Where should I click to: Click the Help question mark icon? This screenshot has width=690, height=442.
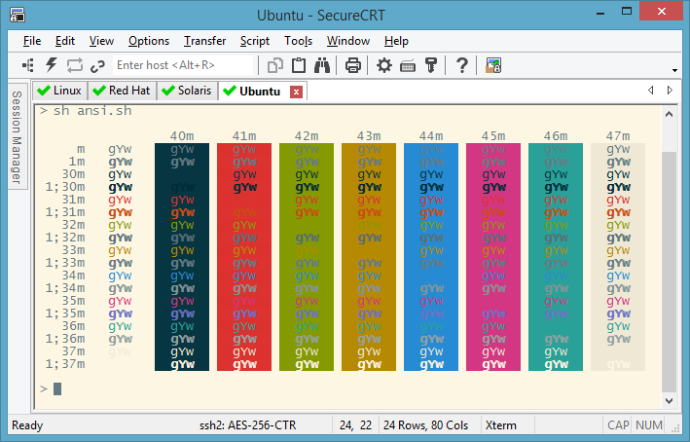click(x=461, y=65)
